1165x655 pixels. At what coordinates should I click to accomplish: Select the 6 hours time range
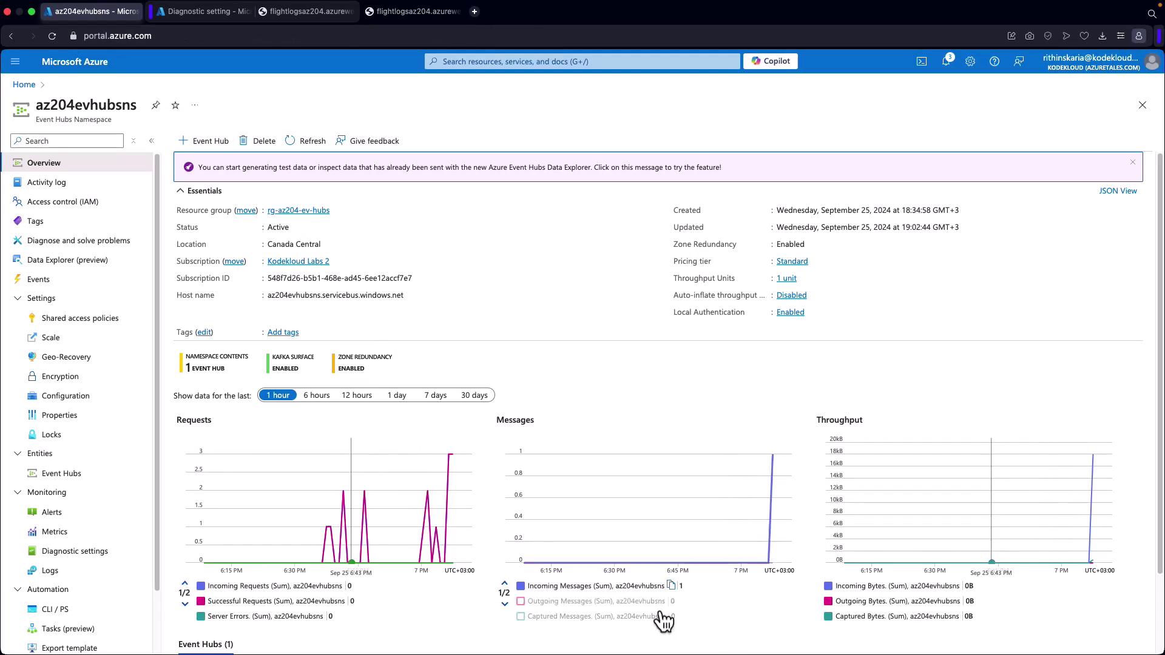tap(316, 395)
